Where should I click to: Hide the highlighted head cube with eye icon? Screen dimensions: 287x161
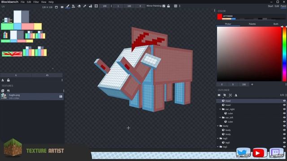pyautogui.click(x=284, y=101)
